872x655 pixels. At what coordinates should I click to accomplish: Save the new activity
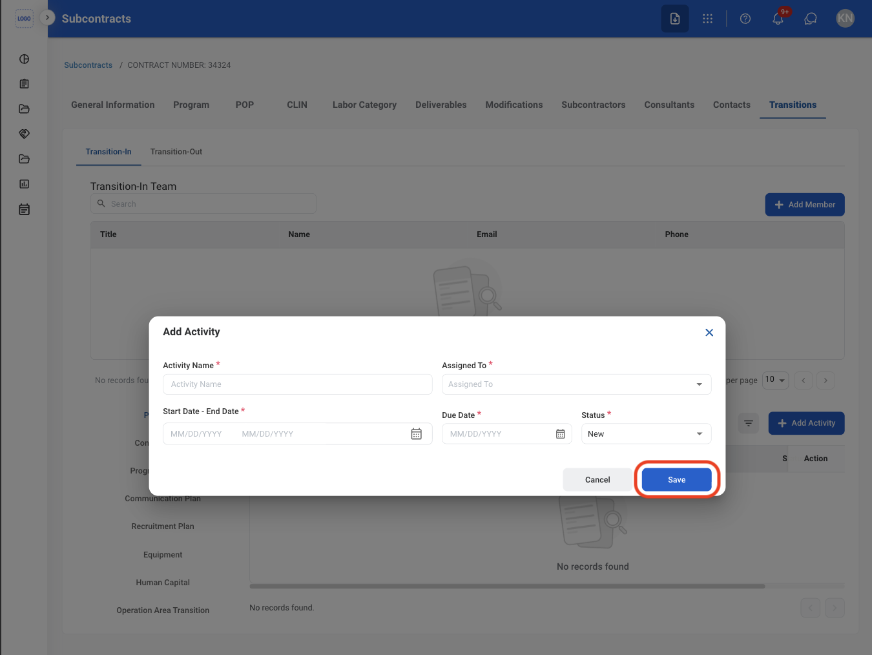tap(677, 480)
